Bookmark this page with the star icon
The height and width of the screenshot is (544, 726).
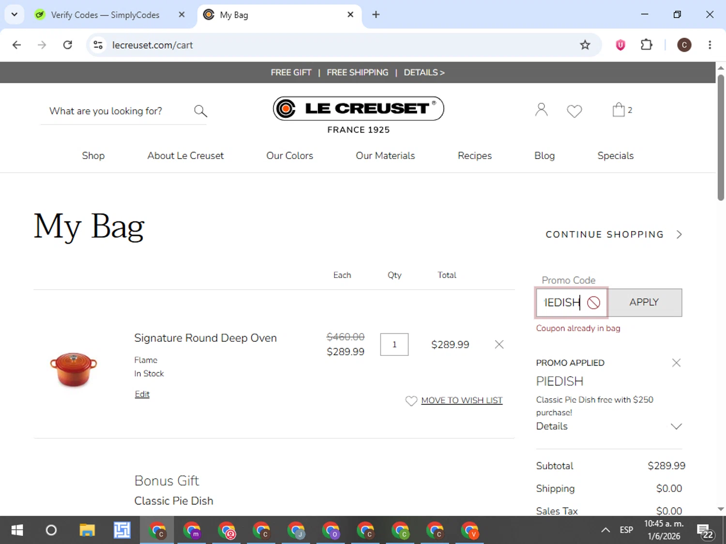point(585,45)
